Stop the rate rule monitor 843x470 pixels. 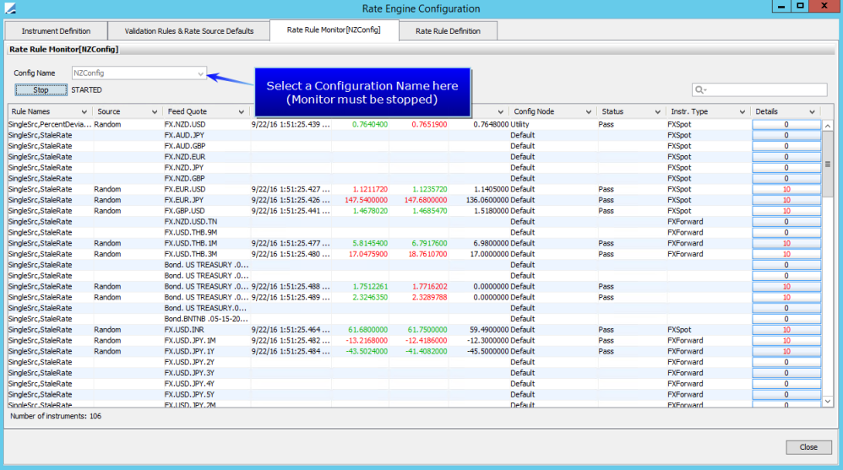[41, 89]
